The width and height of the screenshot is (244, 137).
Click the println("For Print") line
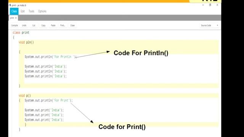[48, 100]
